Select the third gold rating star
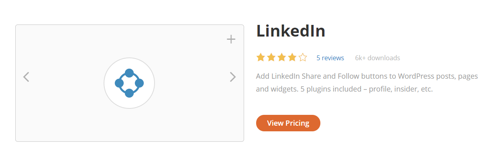491x153 pixels. 282,57
